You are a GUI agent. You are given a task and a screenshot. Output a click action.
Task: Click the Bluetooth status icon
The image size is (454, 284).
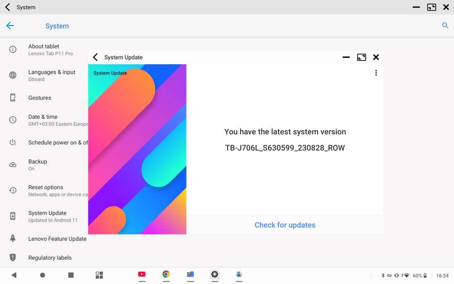(x=383, y=275)
